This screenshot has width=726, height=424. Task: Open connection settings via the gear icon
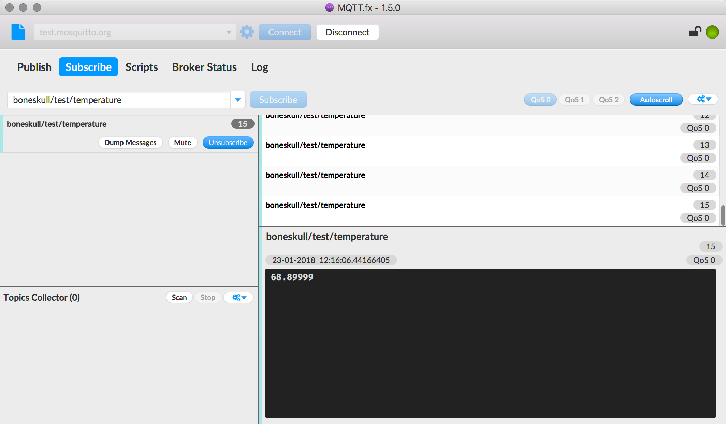tap(247, 32)
